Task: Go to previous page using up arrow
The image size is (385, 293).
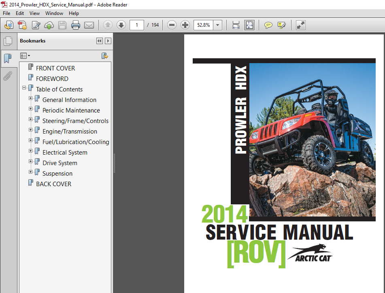Action: (x=108, y=25)
